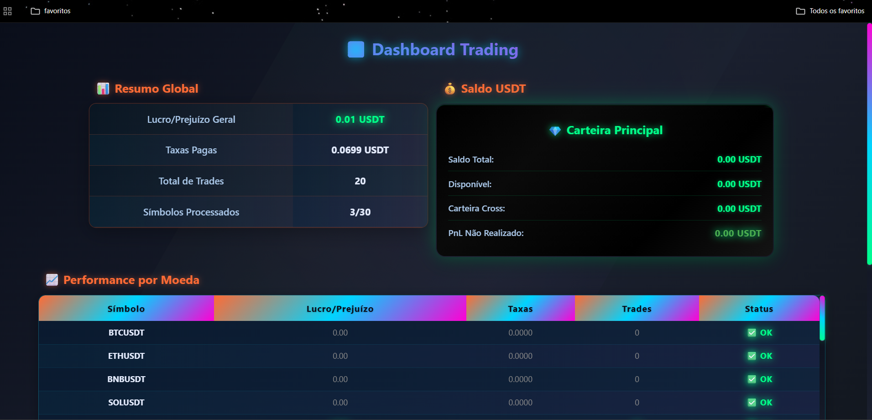Click the Taxas column header
The image size is (872, 420).
(x=521, y=309)
